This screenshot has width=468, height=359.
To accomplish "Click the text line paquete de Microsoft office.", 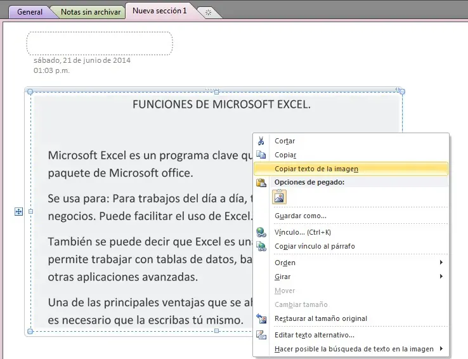I will coord(120,173).
